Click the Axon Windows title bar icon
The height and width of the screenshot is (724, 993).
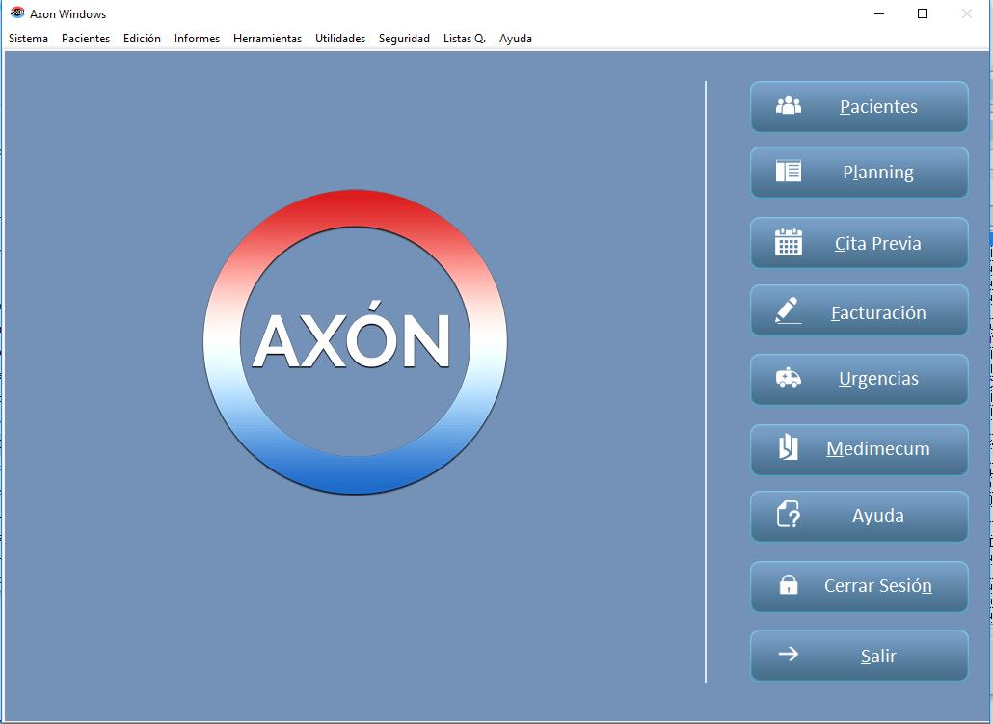(x=17, y=13)
